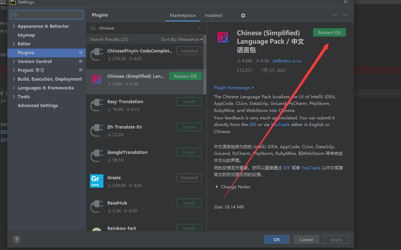Click project-level marker icon beside Project
The image size is (401, 250).
(x=80, y=70)
